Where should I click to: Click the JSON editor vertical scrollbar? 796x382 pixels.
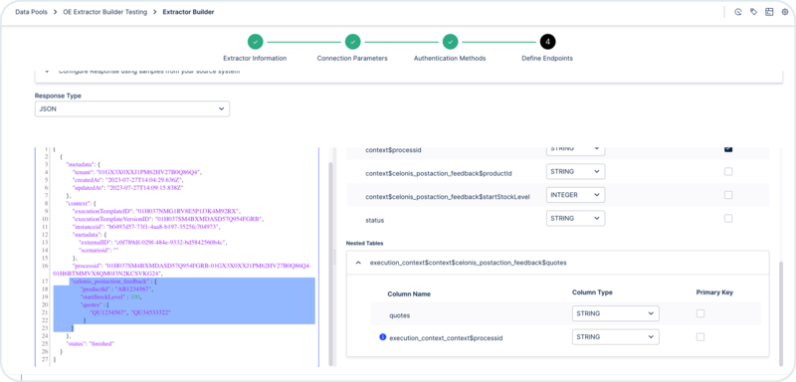(331, 264)
